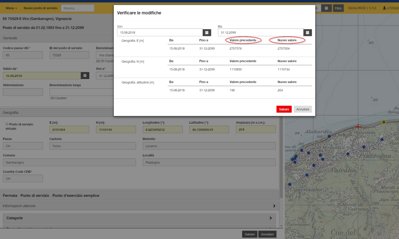Click new altitude value 204 in the dialog

coord(280,90)
